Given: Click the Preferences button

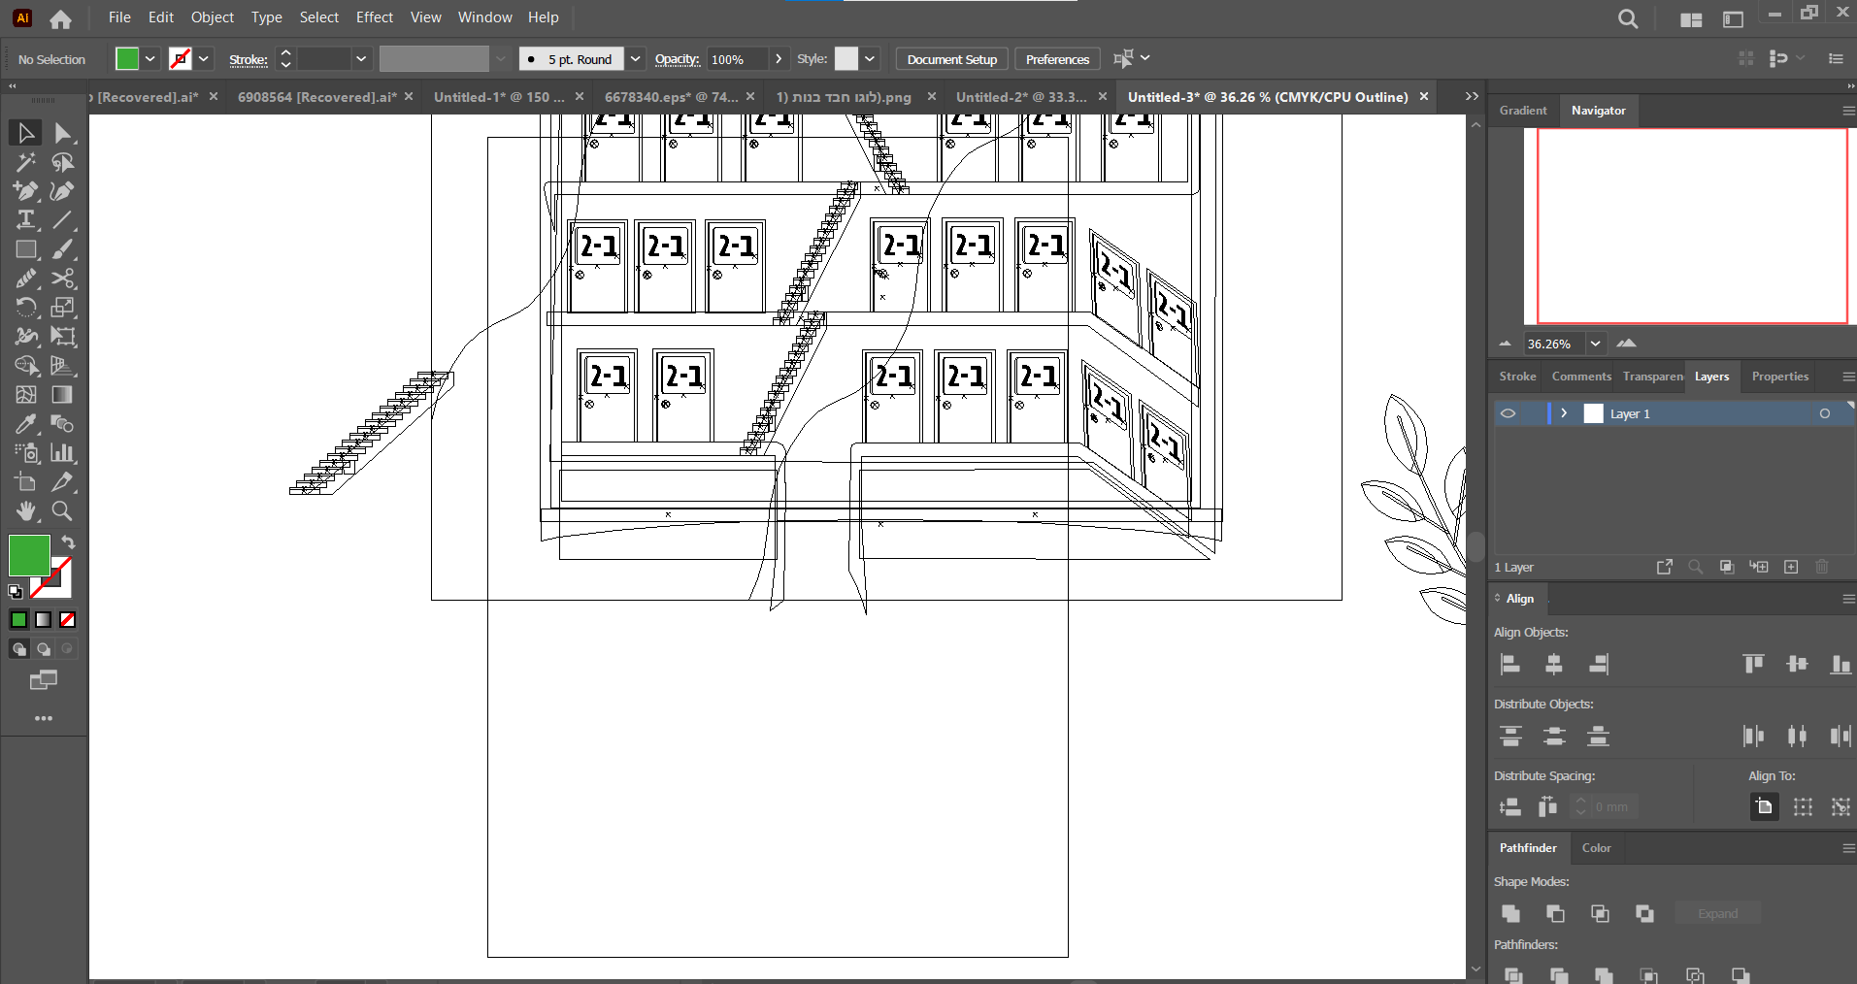Looking at the screenshot, I should pyautogui.click(x=1057, y=59).
